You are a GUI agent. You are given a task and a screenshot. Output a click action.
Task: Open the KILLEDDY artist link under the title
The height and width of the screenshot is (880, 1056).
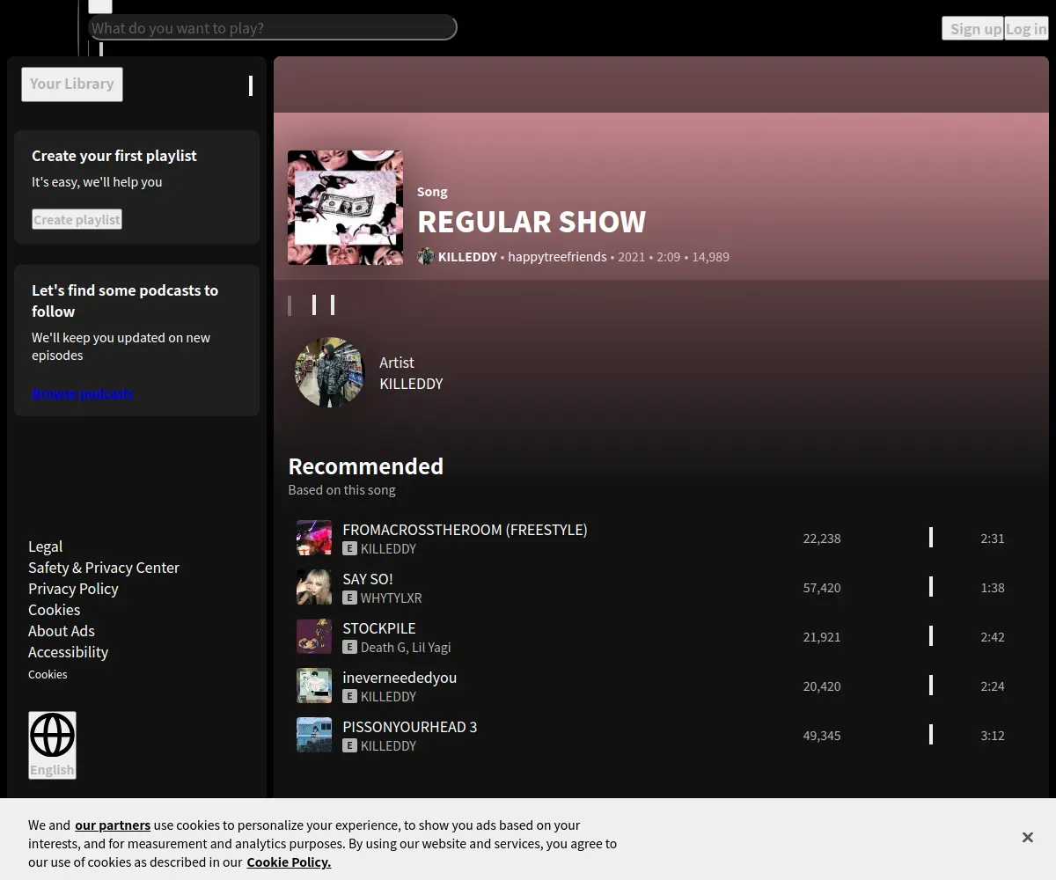[467, 257]
